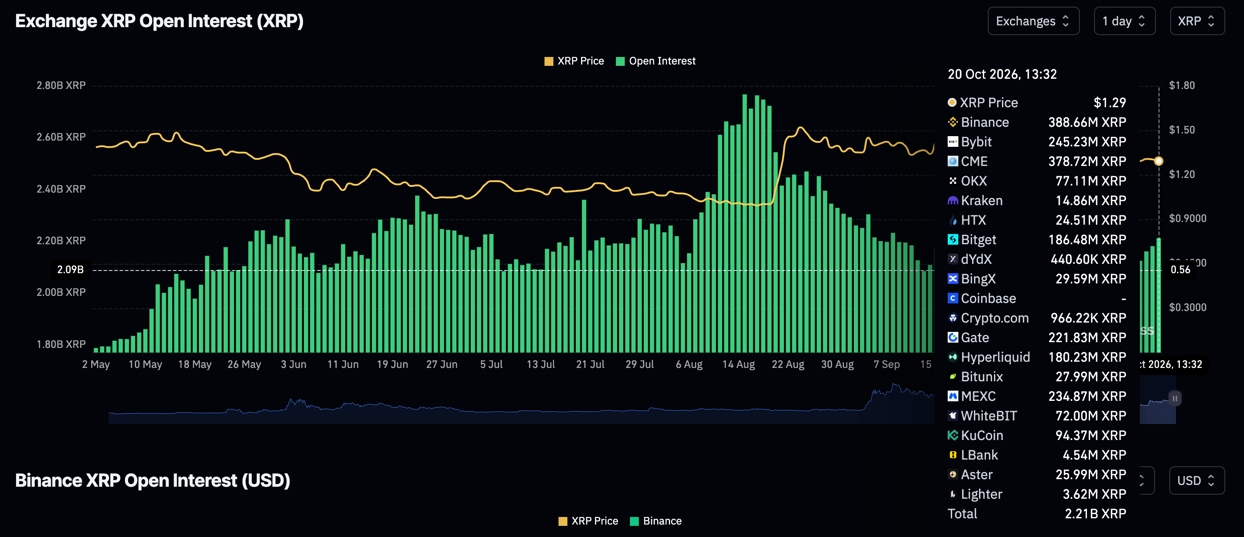Click the yellow price marker dot
This screenshot has width=1244, height=537.
point(1159,162)
